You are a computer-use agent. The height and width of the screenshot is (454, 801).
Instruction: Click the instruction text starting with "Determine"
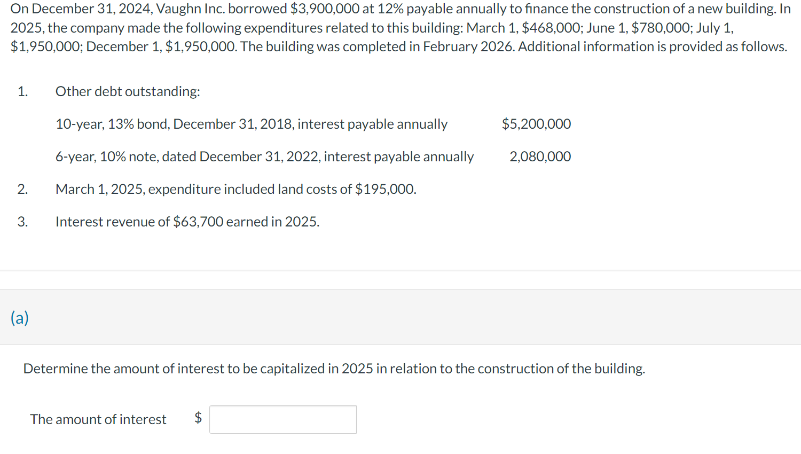click(334, 369)
